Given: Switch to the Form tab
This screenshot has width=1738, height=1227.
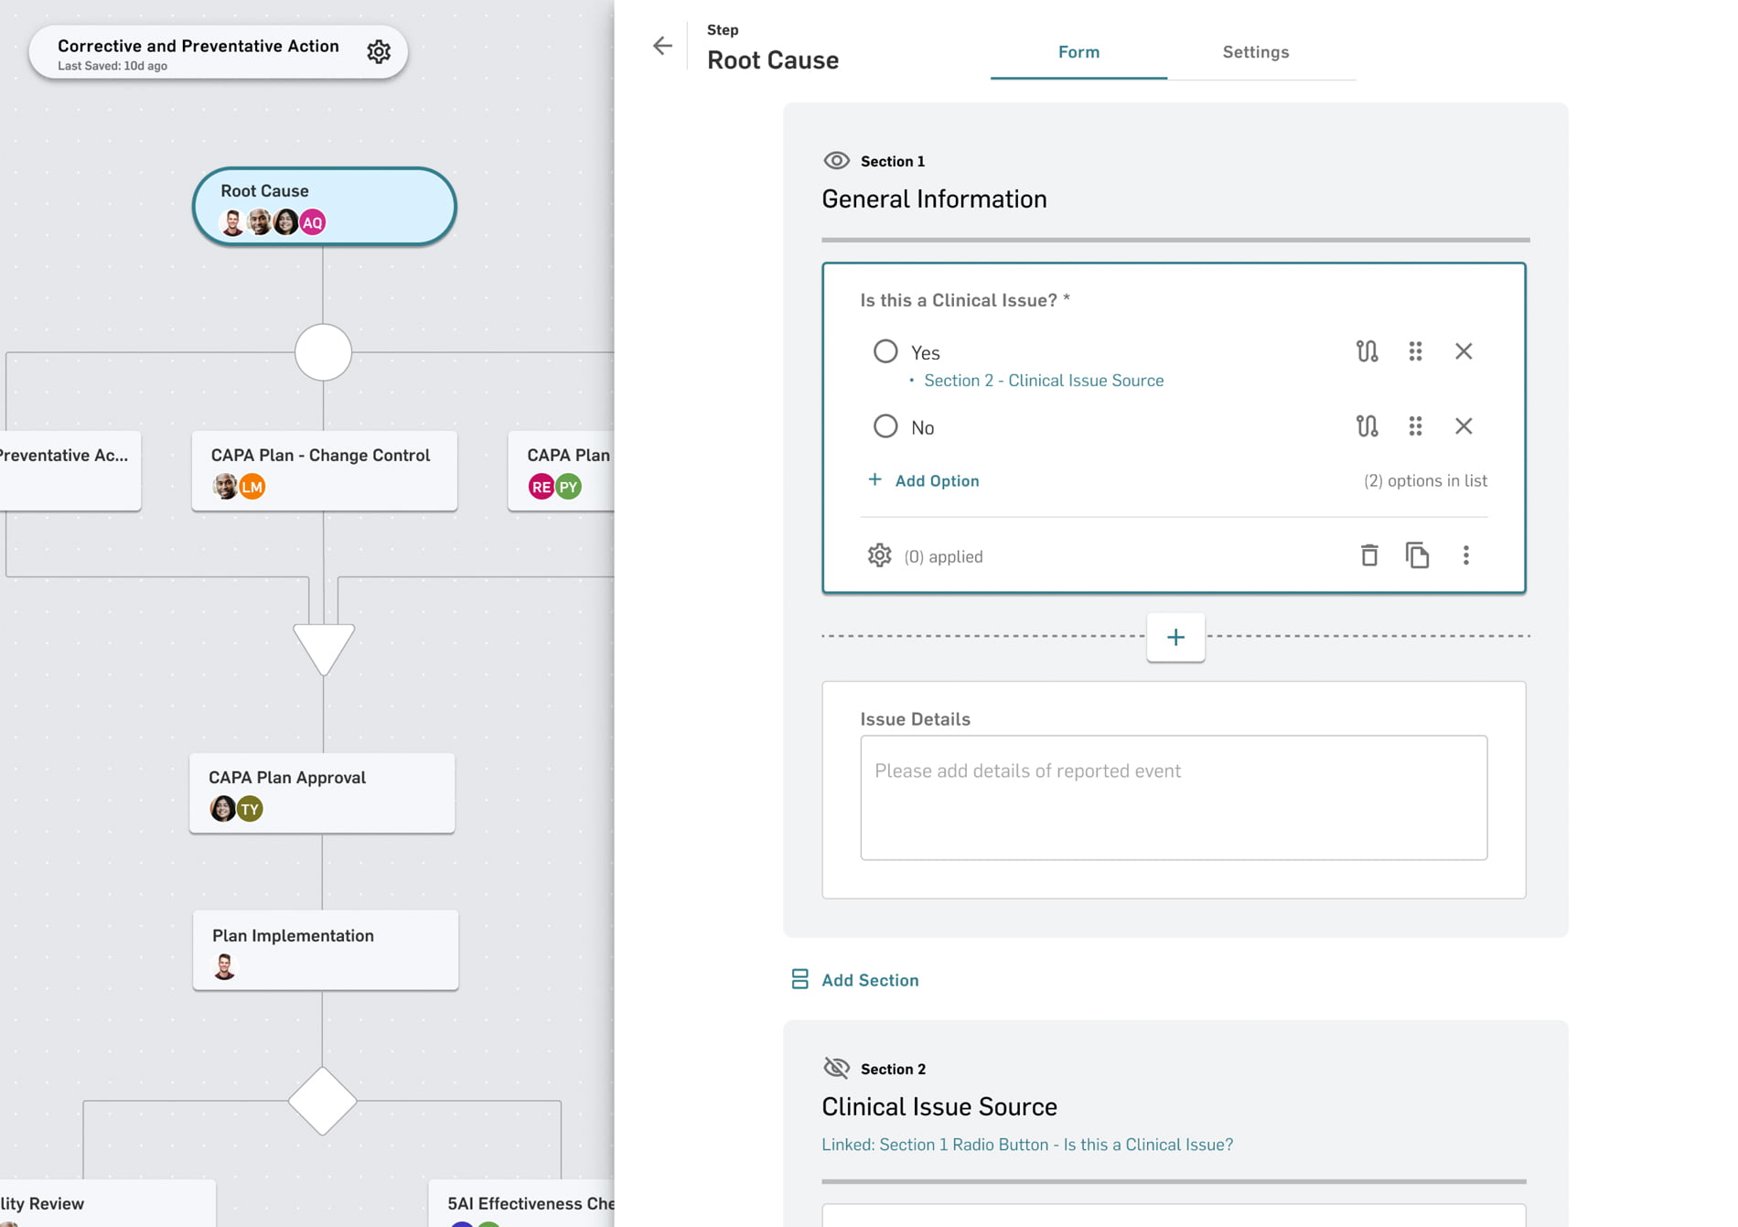Looking at the screenshot, I should [x=1078, y=52].
